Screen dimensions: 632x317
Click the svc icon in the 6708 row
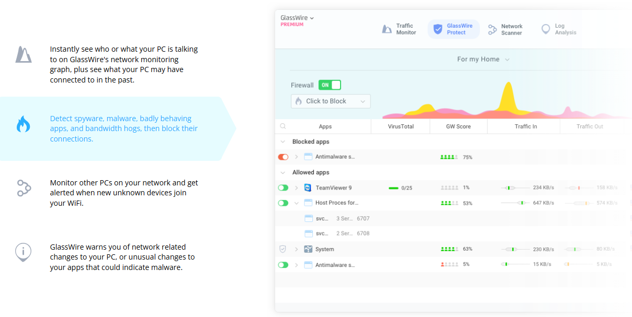pos(309,233)
